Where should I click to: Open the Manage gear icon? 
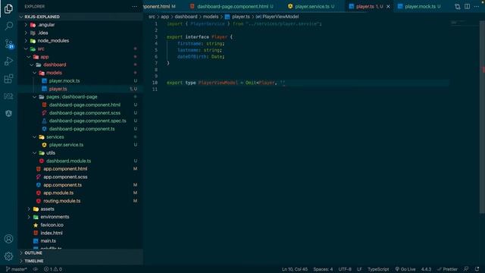(8, 256)
